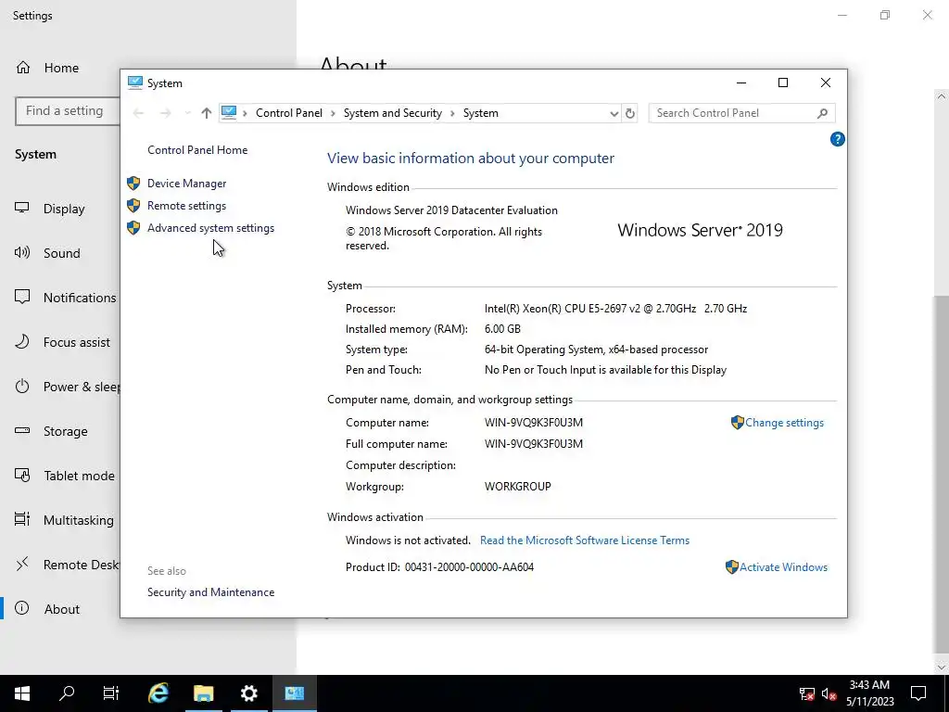Expand the address bar history dropdown

point(614,113)
